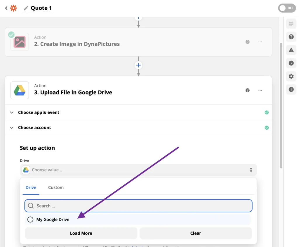Switch to the Drive tab

click(31, 187)
